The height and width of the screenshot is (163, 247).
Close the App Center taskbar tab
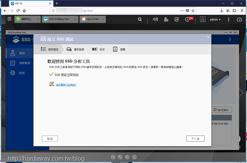pos(103,20)
